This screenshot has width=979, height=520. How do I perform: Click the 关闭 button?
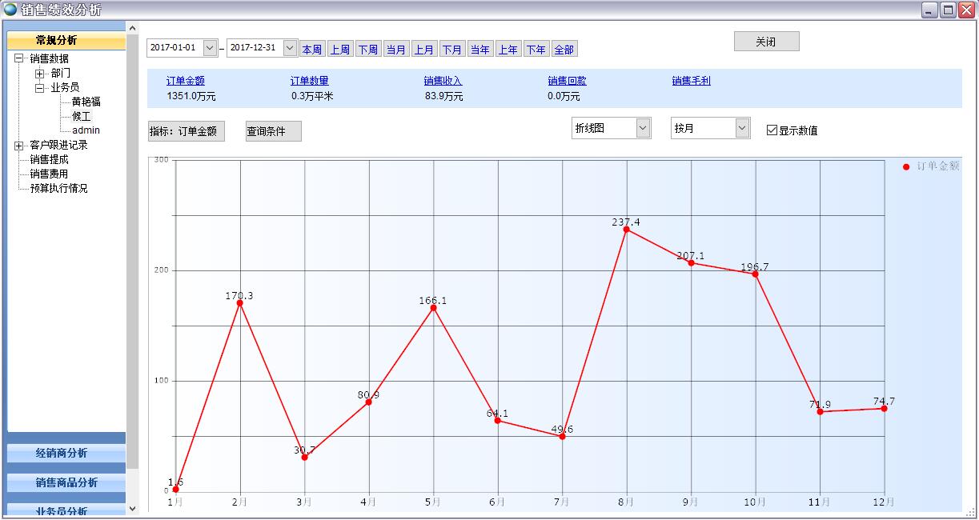tap(764, 41)
